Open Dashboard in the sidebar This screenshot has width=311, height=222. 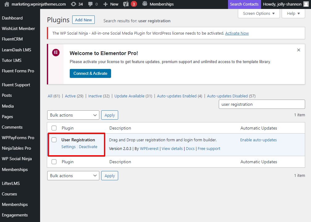coord(12,18)
